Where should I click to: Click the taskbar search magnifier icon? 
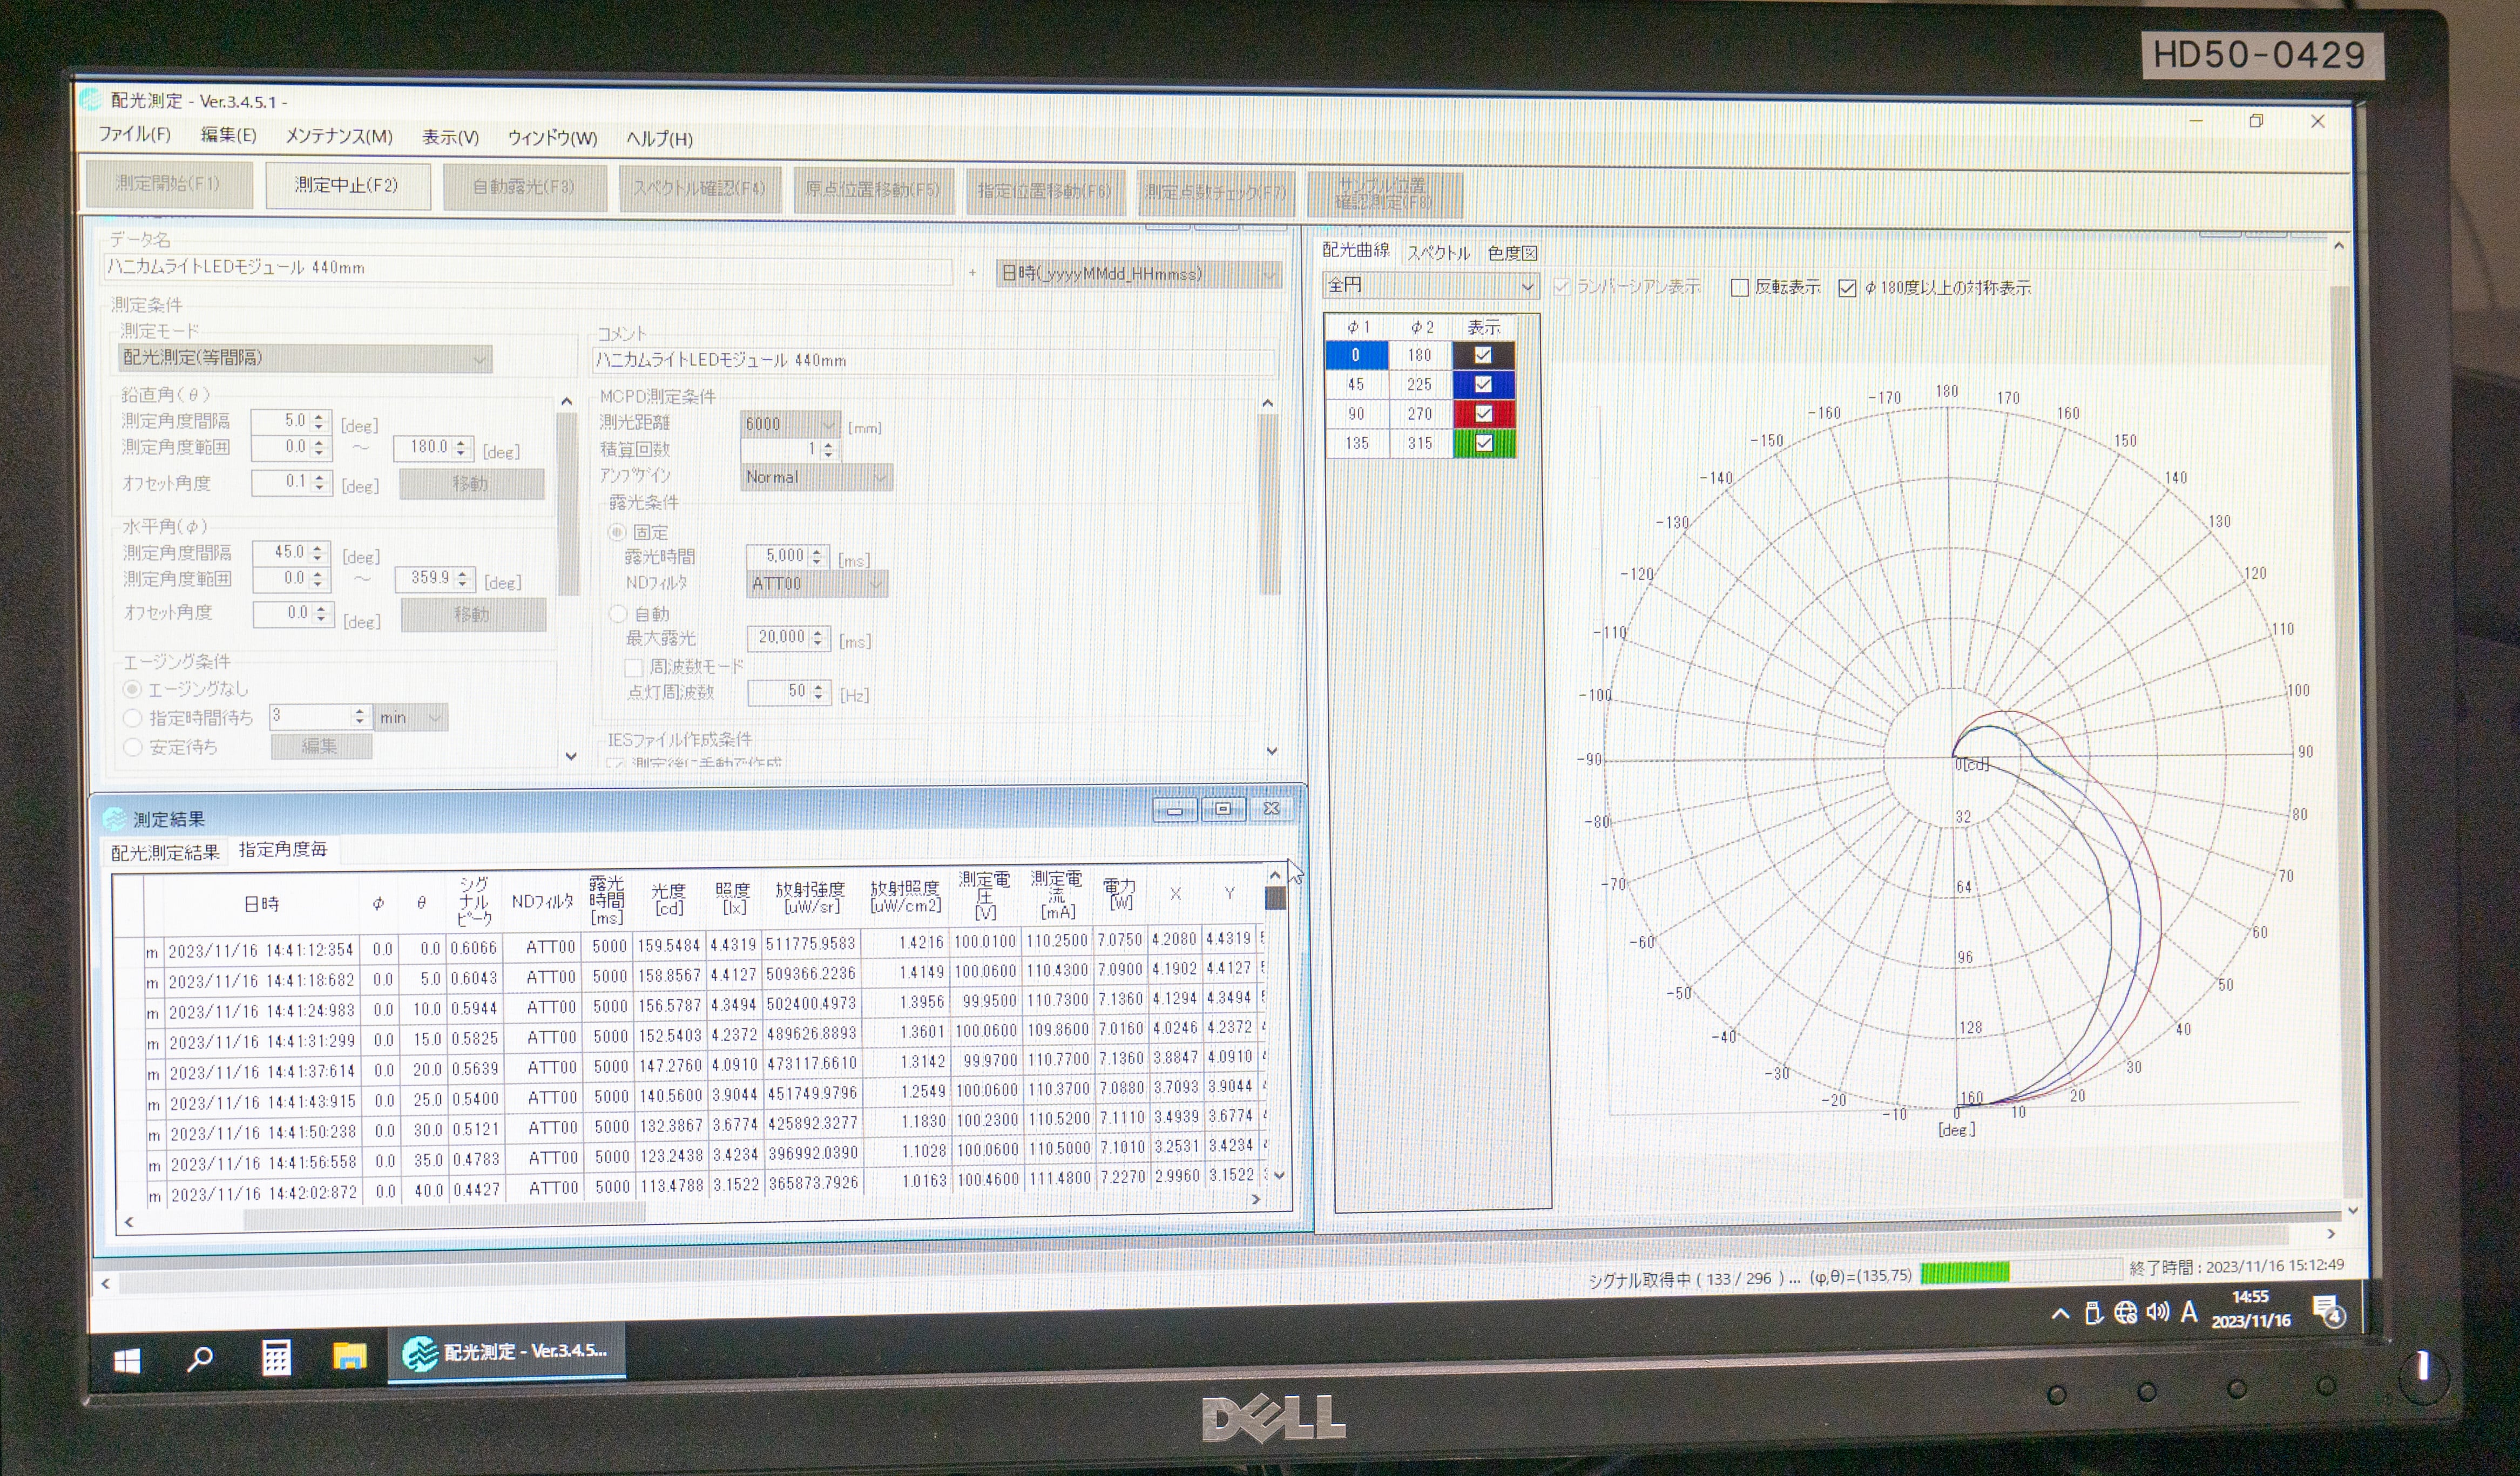[200, 1359]
